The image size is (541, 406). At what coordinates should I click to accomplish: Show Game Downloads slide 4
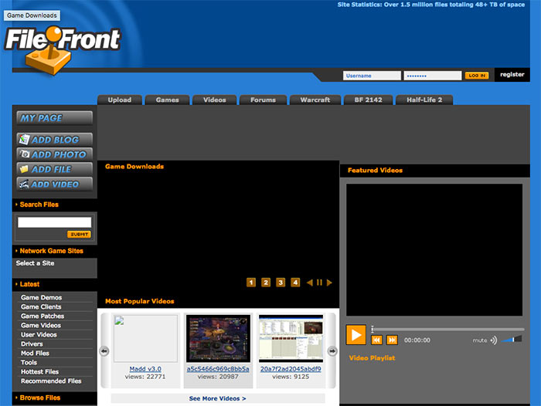(295, 283)
